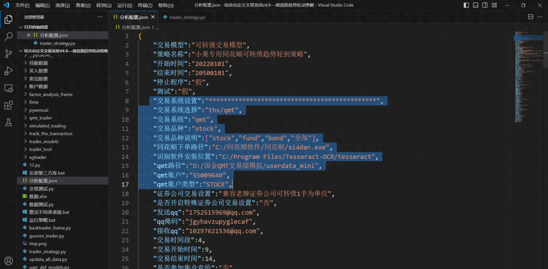The width and height of the screenshot is (548, 269).
Task: Open the Extensions view
Action: [x=9, y=105]
